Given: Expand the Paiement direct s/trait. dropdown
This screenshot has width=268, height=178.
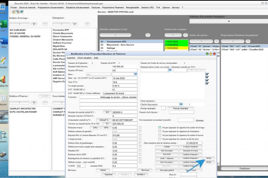Looking at the screenshot, I should point(170,70).
